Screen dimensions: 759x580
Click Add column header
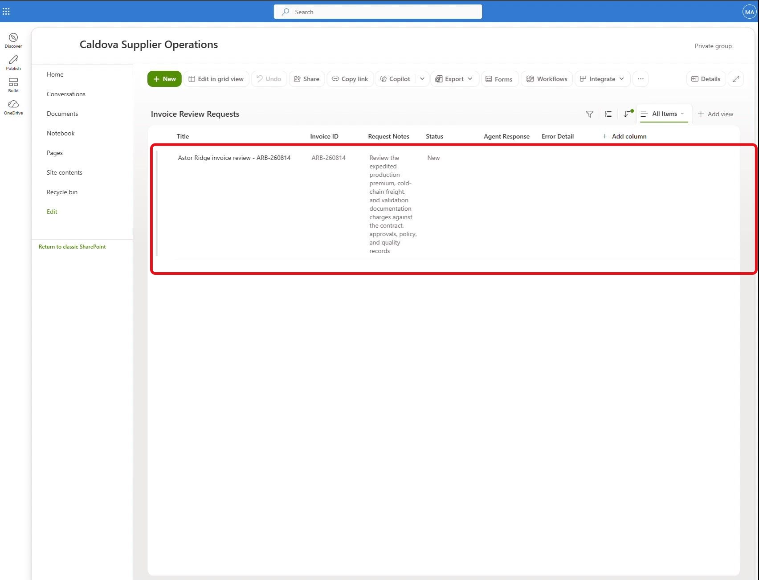click(624, 136)
